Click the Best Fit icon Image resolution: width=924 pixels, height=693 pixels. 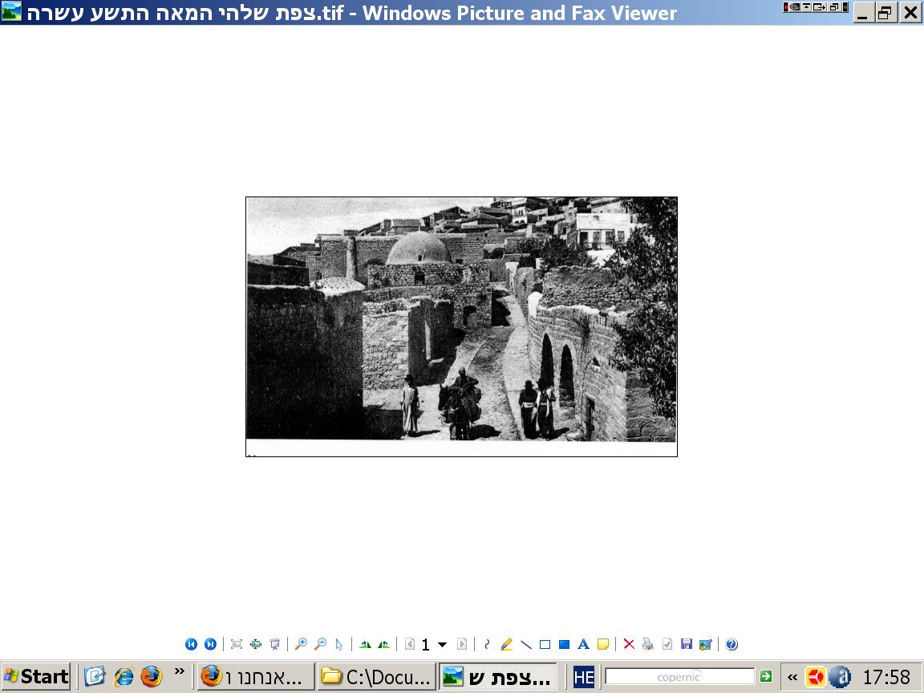click(237, 644)
